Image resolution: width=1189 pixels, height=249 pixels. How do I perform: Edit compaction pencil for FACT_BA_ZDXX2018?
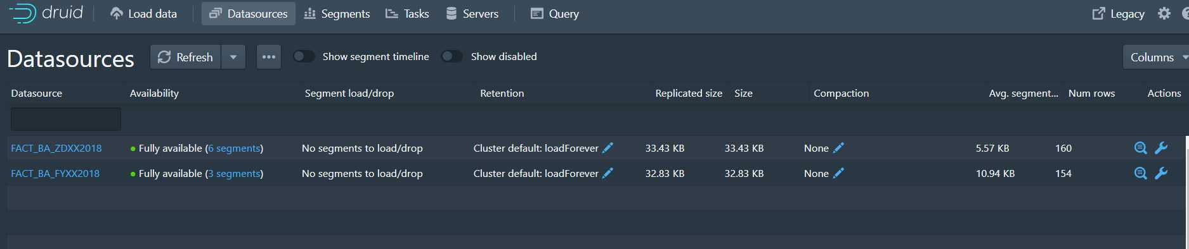838,148
